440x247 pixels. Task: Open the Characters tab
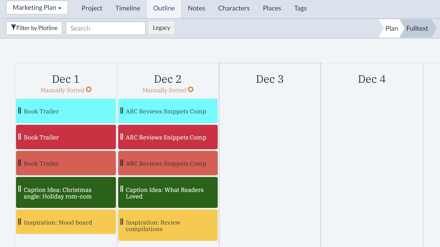(x=234, y=8)
